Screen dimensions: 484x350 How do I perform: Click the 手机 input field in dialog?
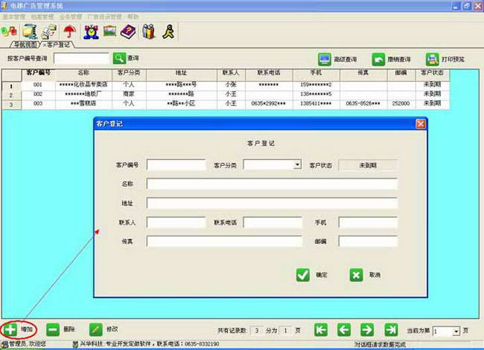(x=368, y=222)
